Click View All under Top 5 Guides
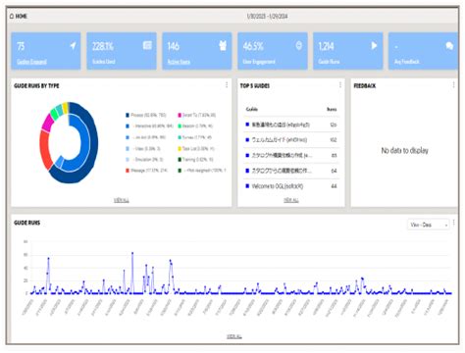This screenshot has width=465, height=353. tap(291, 200)
